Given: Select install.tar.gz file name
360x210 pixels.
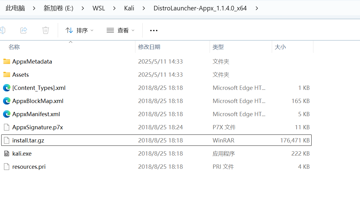Looking at the screenshot, I should point(28,140).
